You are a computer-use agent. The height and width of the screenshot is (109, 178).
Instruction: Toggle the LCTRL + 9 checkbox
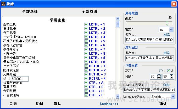pyautogui.click(x=86, y=58)
